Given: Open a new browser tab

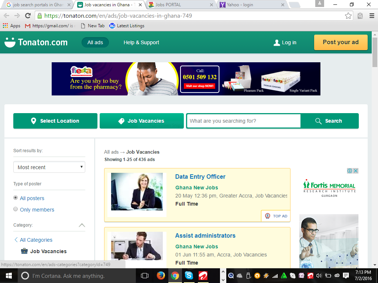Looking at the screenshot, I should coord(294,5).
